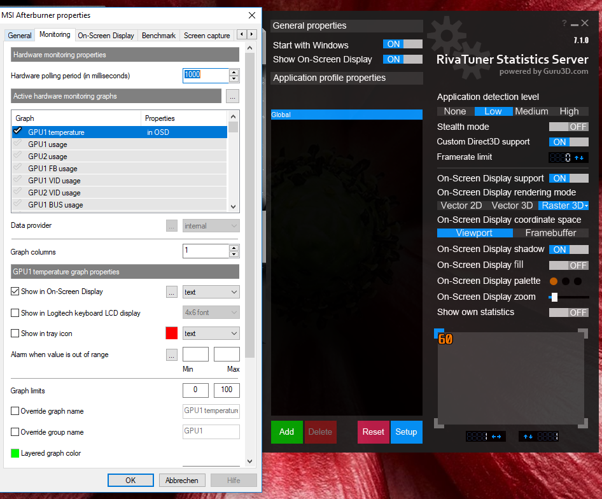Toggle Stealth mode switch
This screenshot has height=499, width=602.
569,127
